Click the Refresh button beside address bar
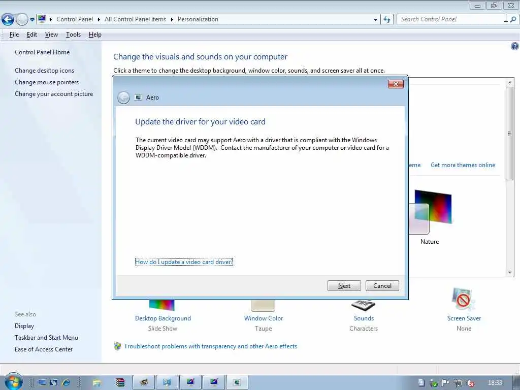The image size is (520, 390). (386, 20)
